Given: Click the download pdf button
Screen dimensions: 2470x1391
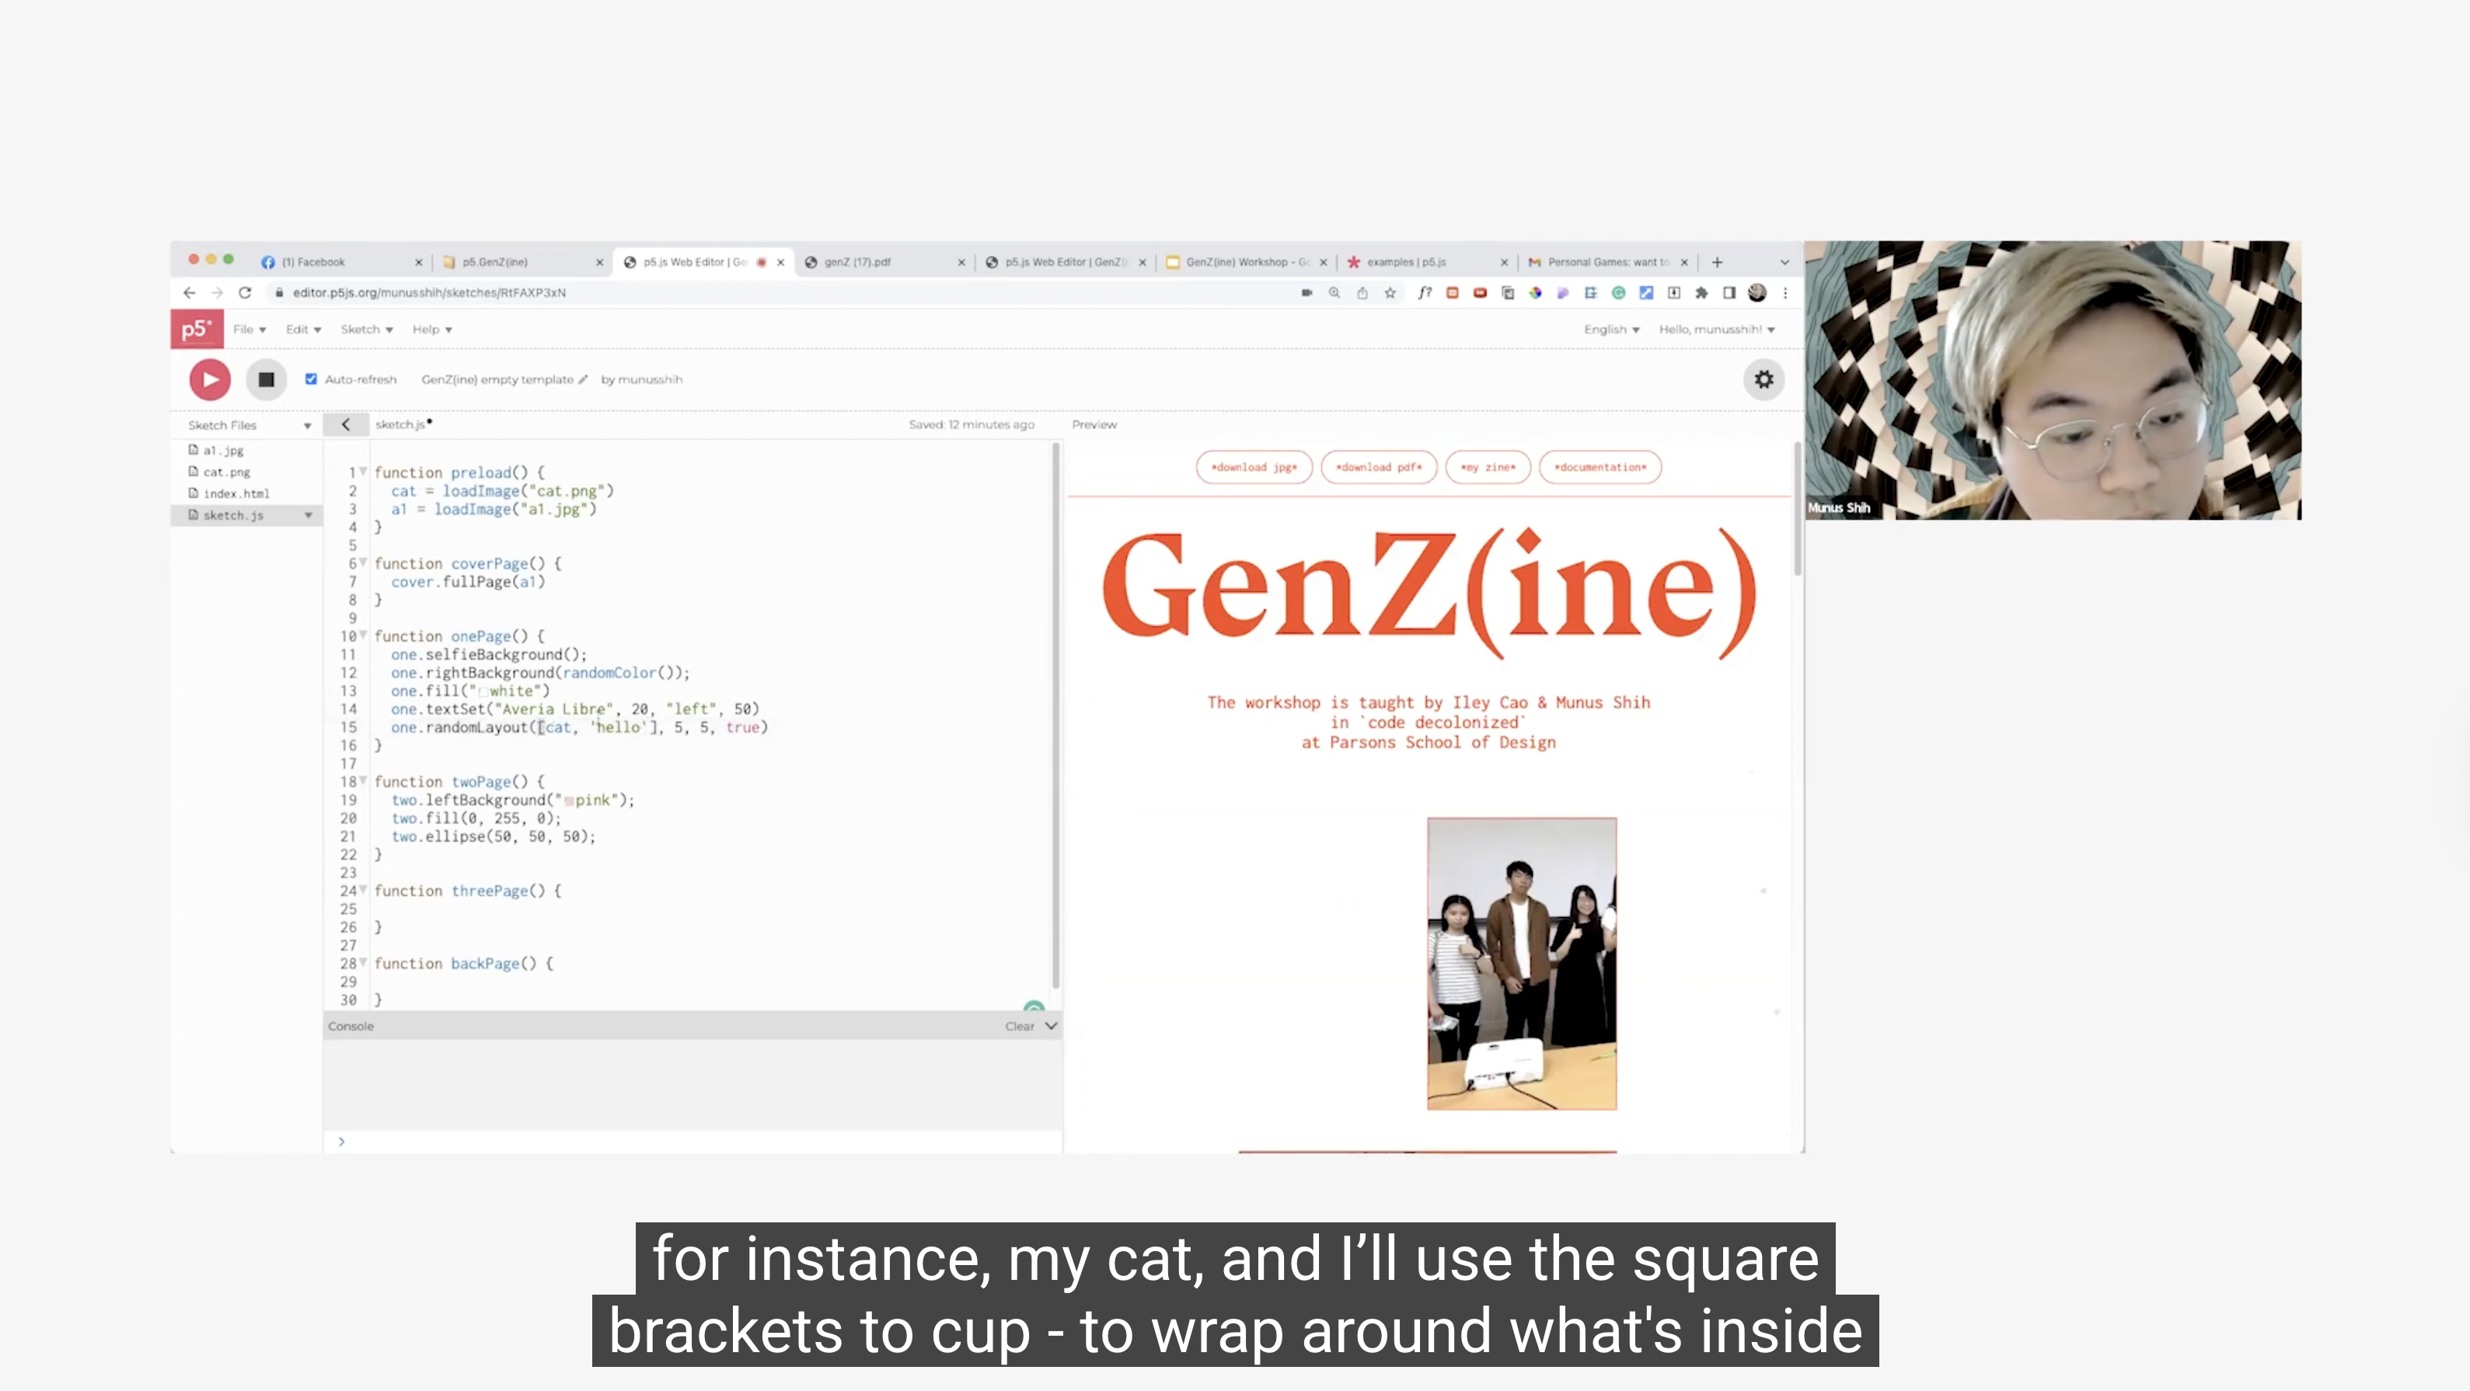Looking at the screenshot, I should click(1378, 468).
